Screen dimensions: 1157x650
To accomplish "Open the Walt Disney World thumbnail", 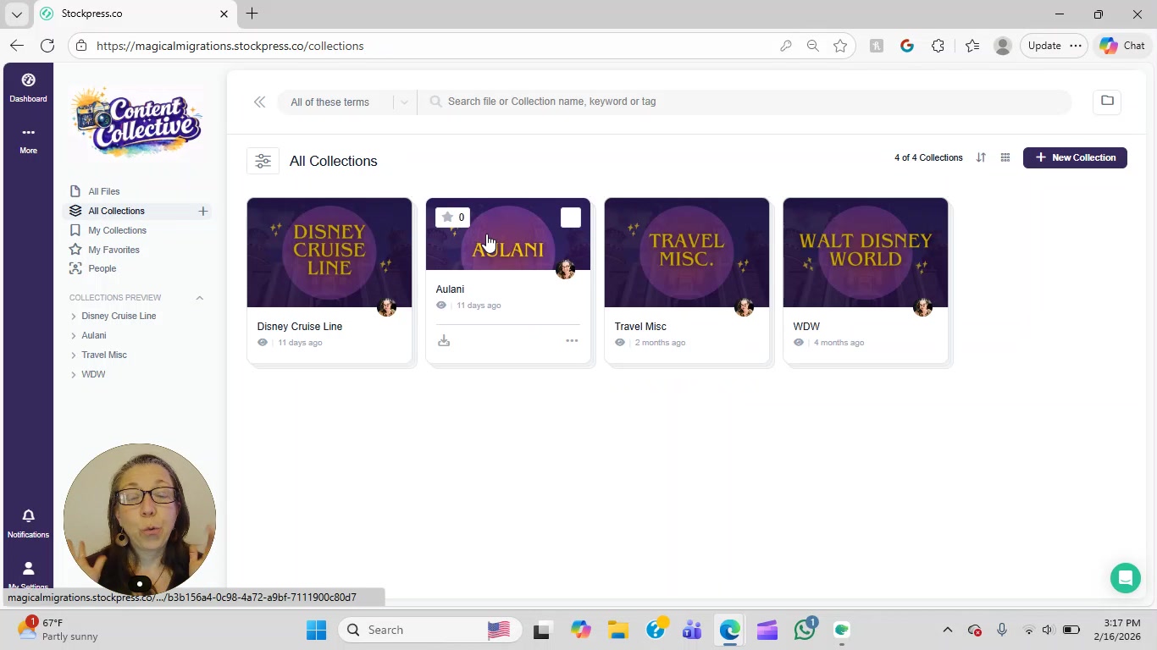I will pyautogui.click(x=866, y=252).
